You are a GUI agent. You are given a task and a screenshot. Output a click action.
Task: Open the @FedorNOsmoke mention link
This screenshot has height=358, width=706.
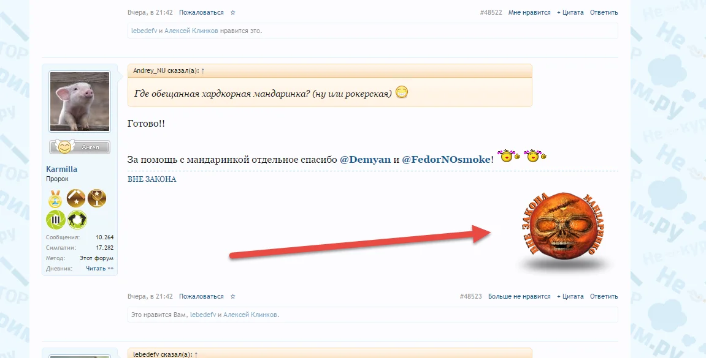point(446,160)
